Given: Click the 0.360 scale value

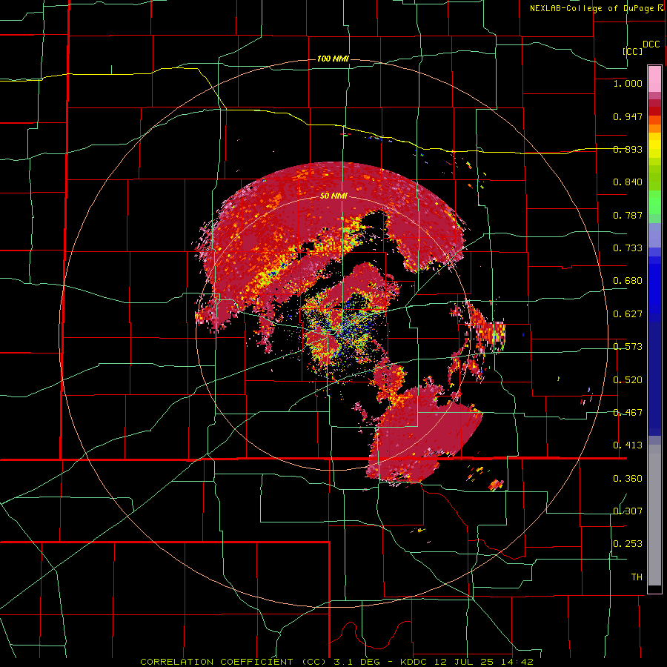Looking at the screenshot, I should [x=628, y=479].
